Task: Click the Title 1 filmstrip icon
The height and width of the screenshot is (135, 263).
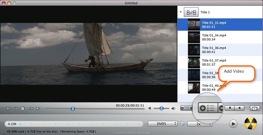Action: [x=191, y=12]
